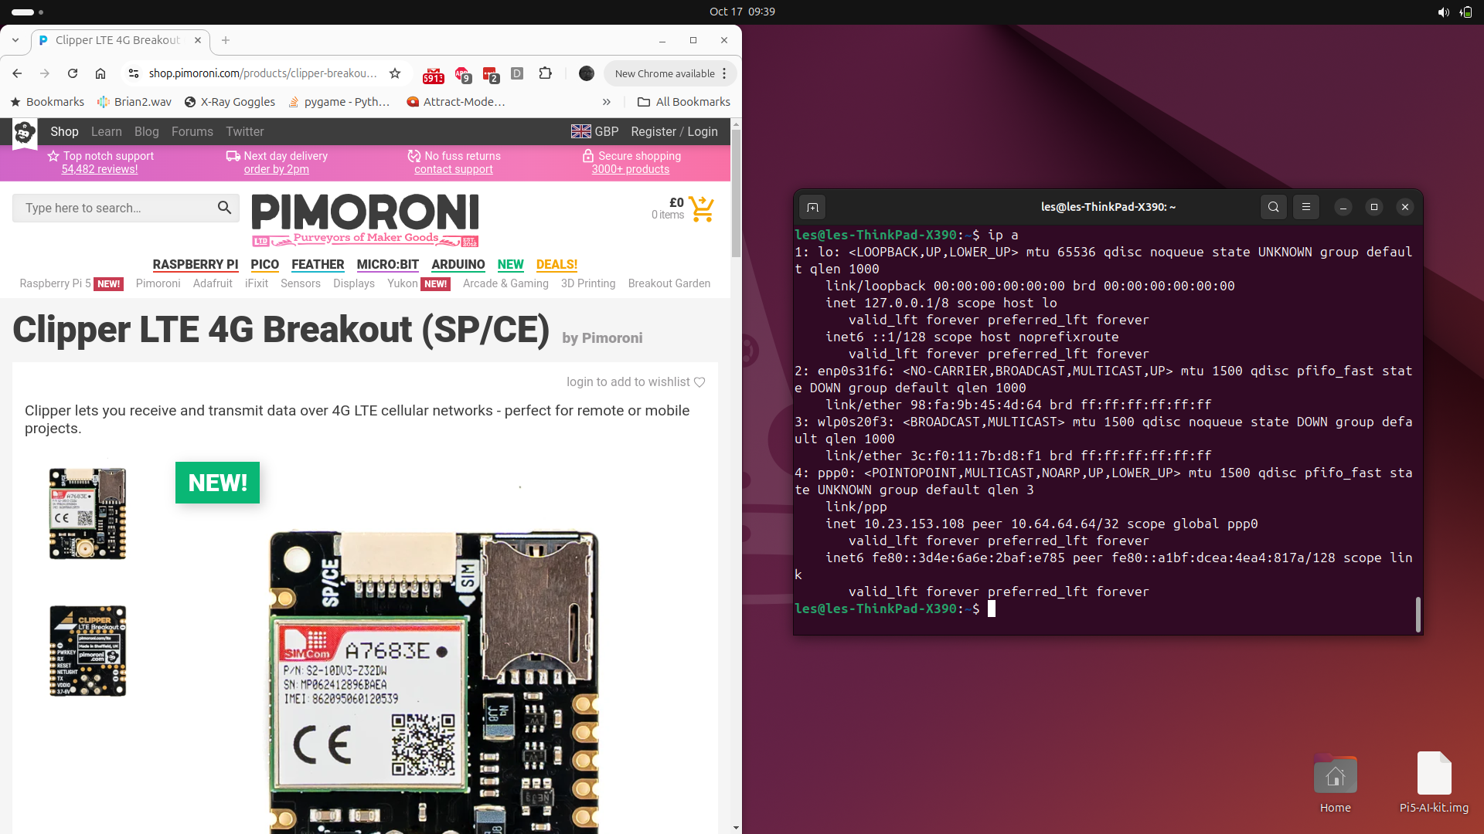1484x834 pixels.
Task: Open the Brian2.wav bookmark
Action: coord(134,102)
